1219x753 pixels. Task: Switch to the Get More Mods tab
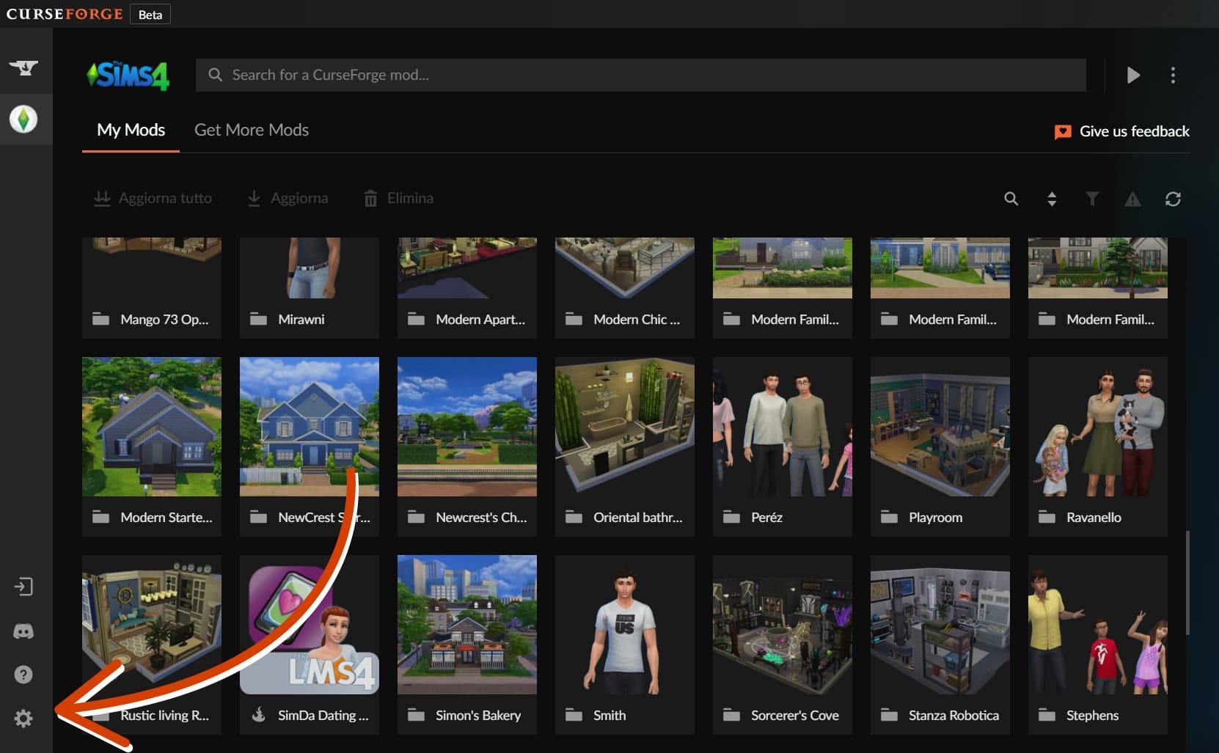(252, 130)
